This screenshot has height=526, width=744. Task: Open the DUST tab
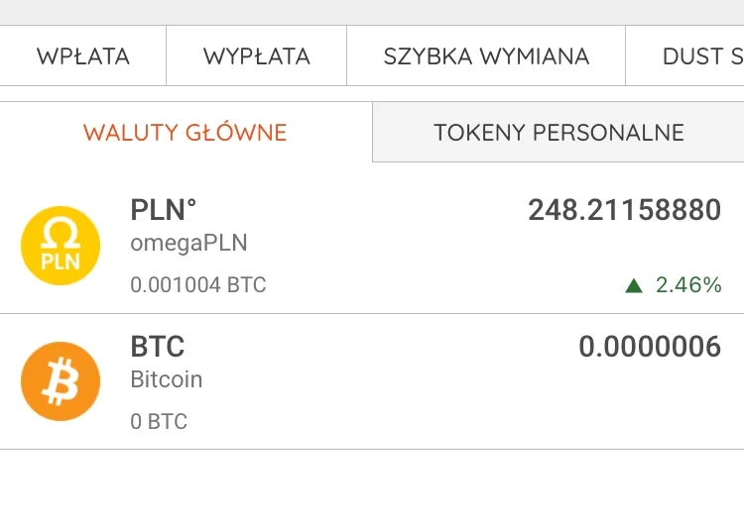point(685,55)
